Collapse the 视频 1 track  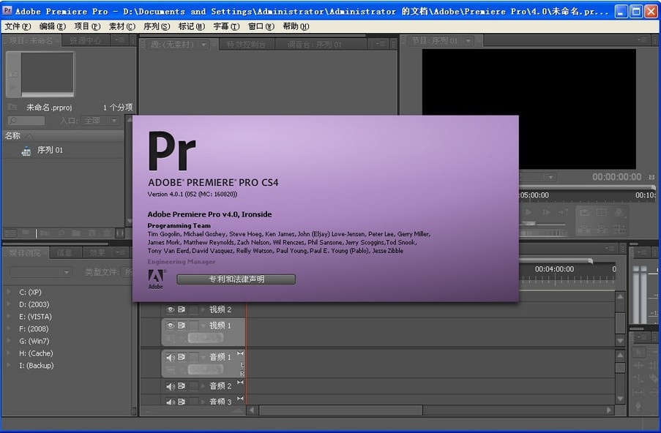click(203, 325)
